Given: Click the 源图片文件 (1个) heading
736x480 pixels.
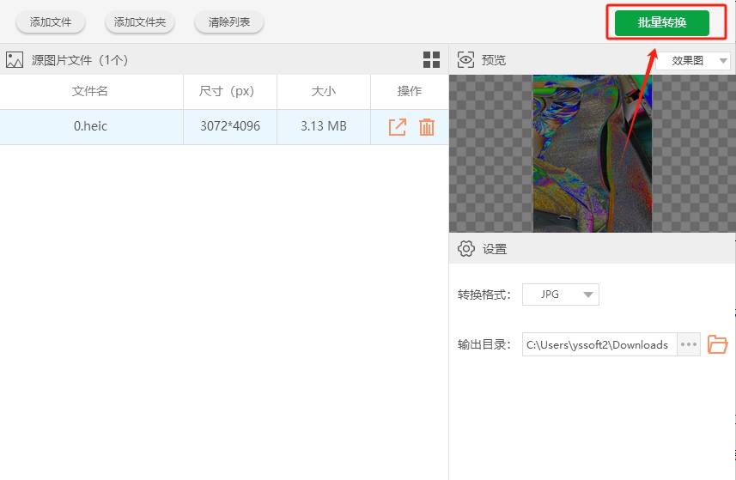Looking at the screenshot, I should (x=80, y=60).
